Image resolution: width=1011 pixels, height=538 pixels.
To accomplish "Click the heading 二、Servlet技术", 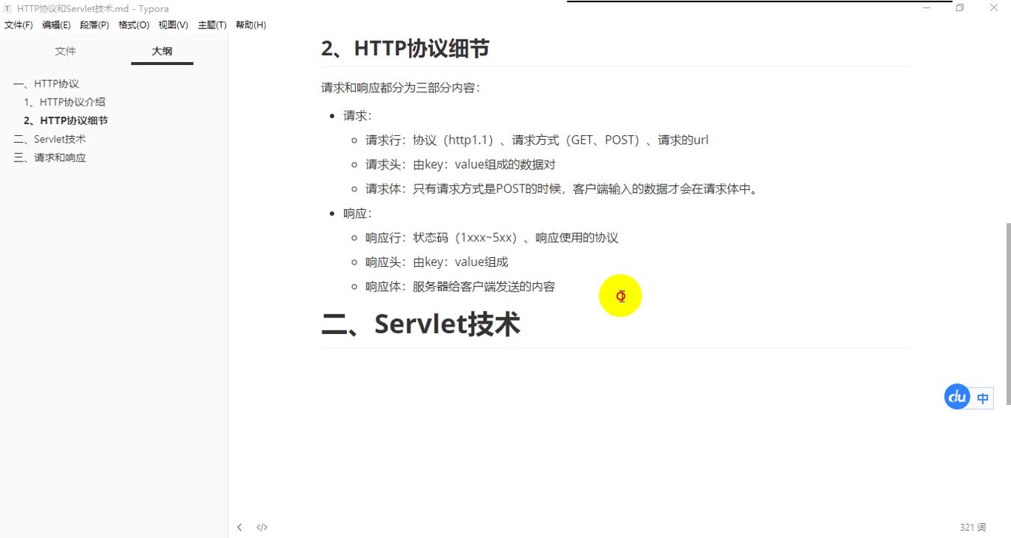I will coord(420,324).
